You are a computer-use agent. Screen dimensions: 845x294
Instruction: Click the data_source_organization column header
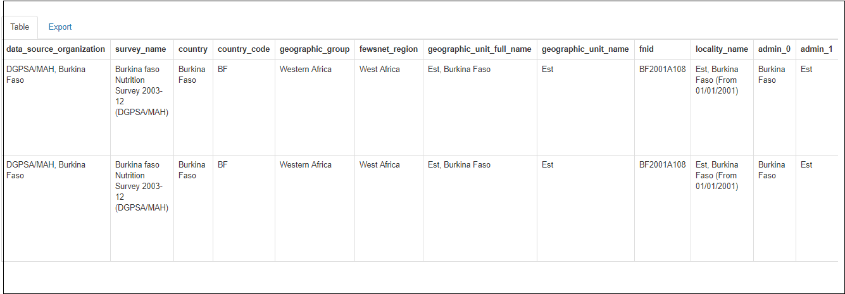point(56,49)
